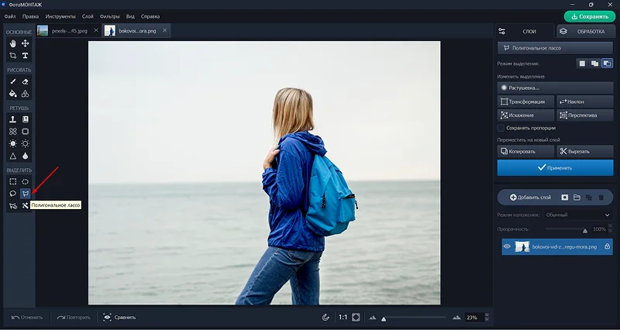Image resolution: width=620 pixels, height=330 pixels.
Task: Select the Elliptical selection tool
Action: 26,181
